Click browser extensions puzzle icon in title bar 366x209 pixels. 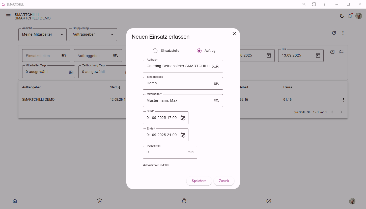point(314,4)
